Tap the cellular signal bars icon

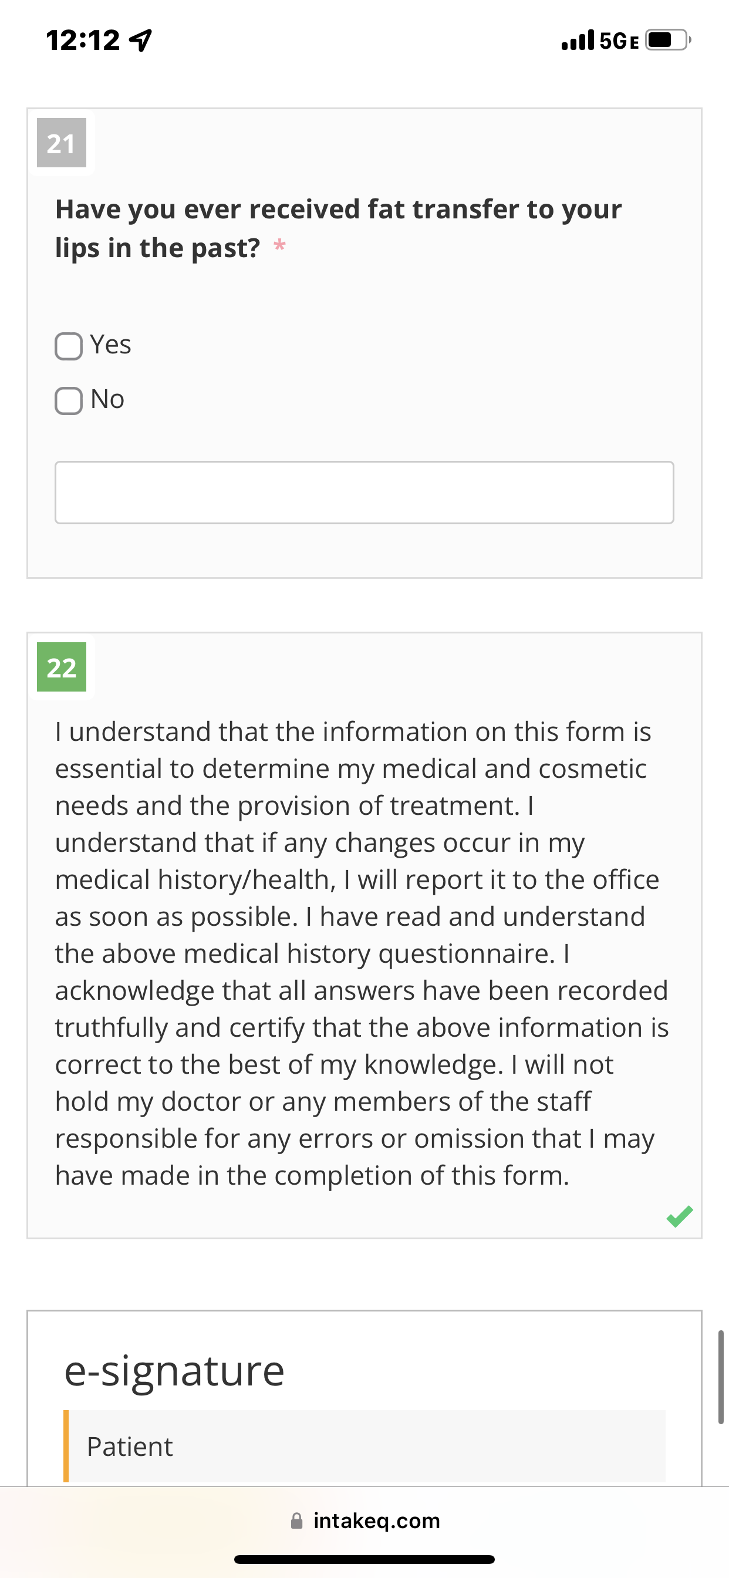(x=578, y=40)
